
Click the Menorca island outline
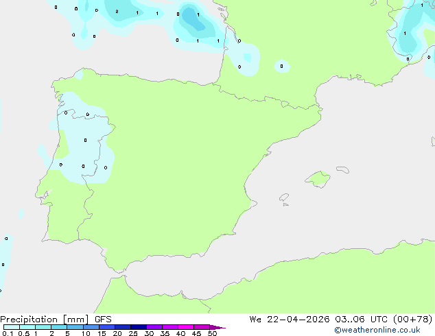(343, 169)
